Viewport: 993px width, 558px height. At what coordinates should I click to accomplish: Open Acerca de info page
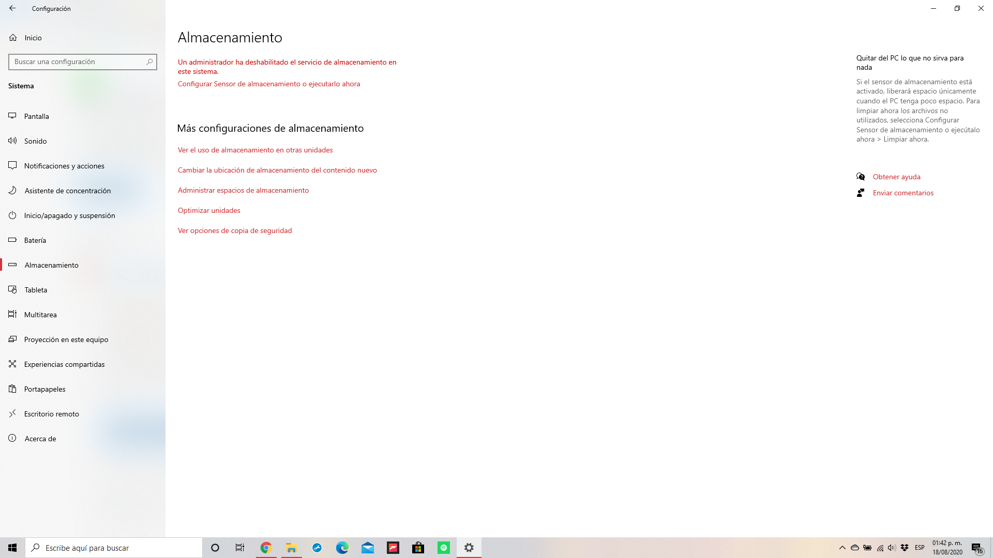tap(40, 439)
